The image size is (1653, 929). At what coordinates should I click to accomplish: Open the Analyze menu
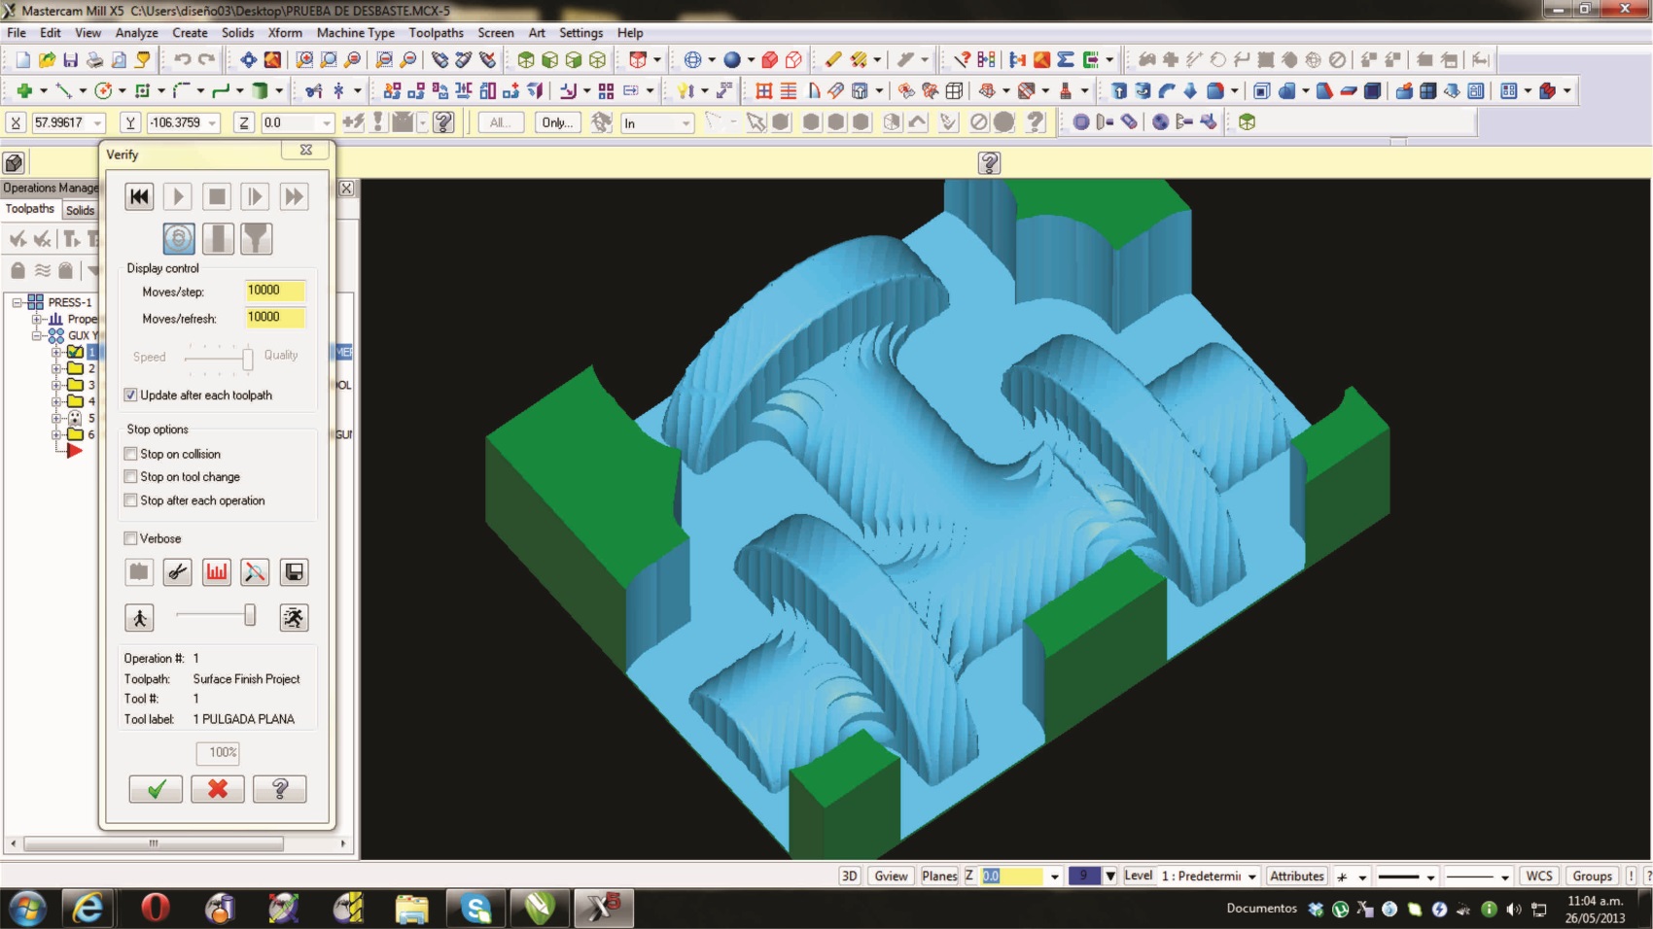point(136,33)
